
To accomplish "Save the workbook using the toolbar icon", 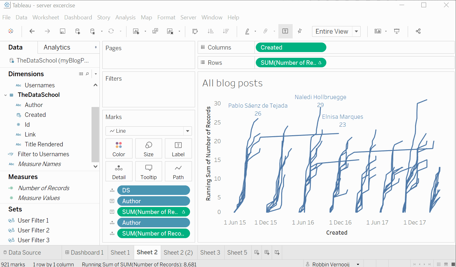I will [62, 31].
